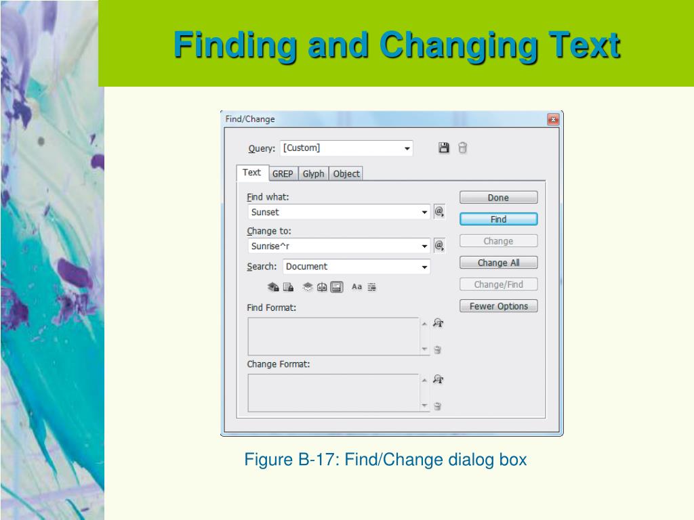Select the Text tab
Screen dimensions: 694x520
pyautogui.click(x=252, y=173)
